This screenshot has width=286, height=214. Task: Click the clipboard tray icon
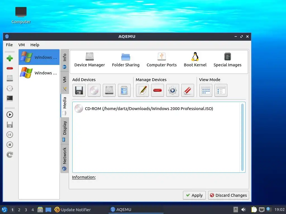click(x=254, y=210)
